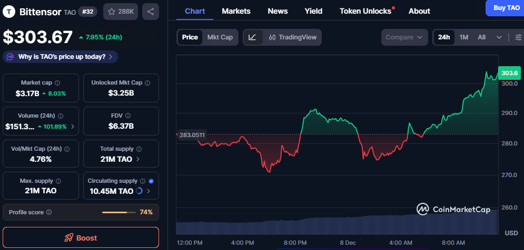524x250 pixels.
Task: Click the share icon next to watchlist
Action: click(151, 11)
